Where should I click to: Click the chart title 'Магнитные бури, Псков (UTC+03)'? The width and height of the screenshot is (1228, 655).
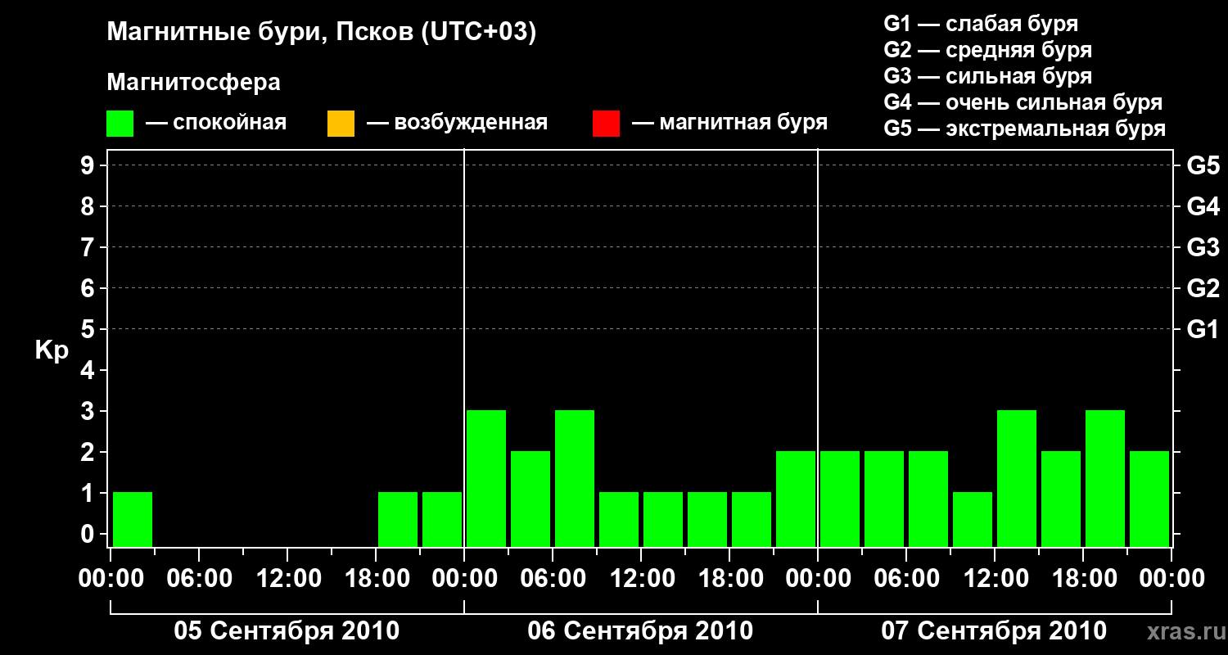(x=322, y=33)
